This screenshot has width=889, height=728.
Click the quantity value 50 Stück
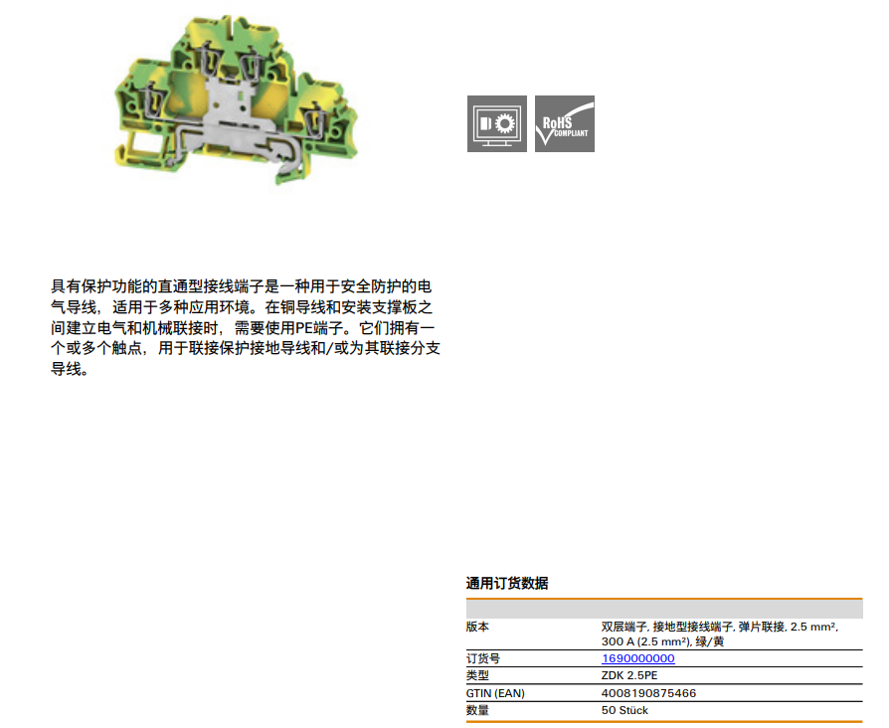tap(624, 710)
